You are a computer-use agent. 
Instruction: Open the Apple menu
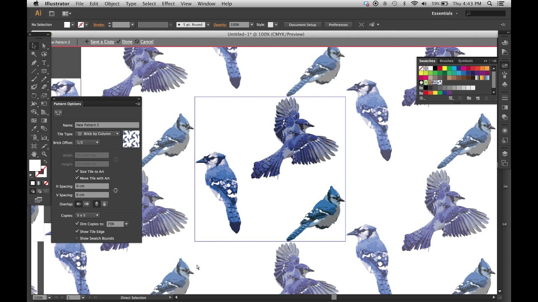point(36,4)
